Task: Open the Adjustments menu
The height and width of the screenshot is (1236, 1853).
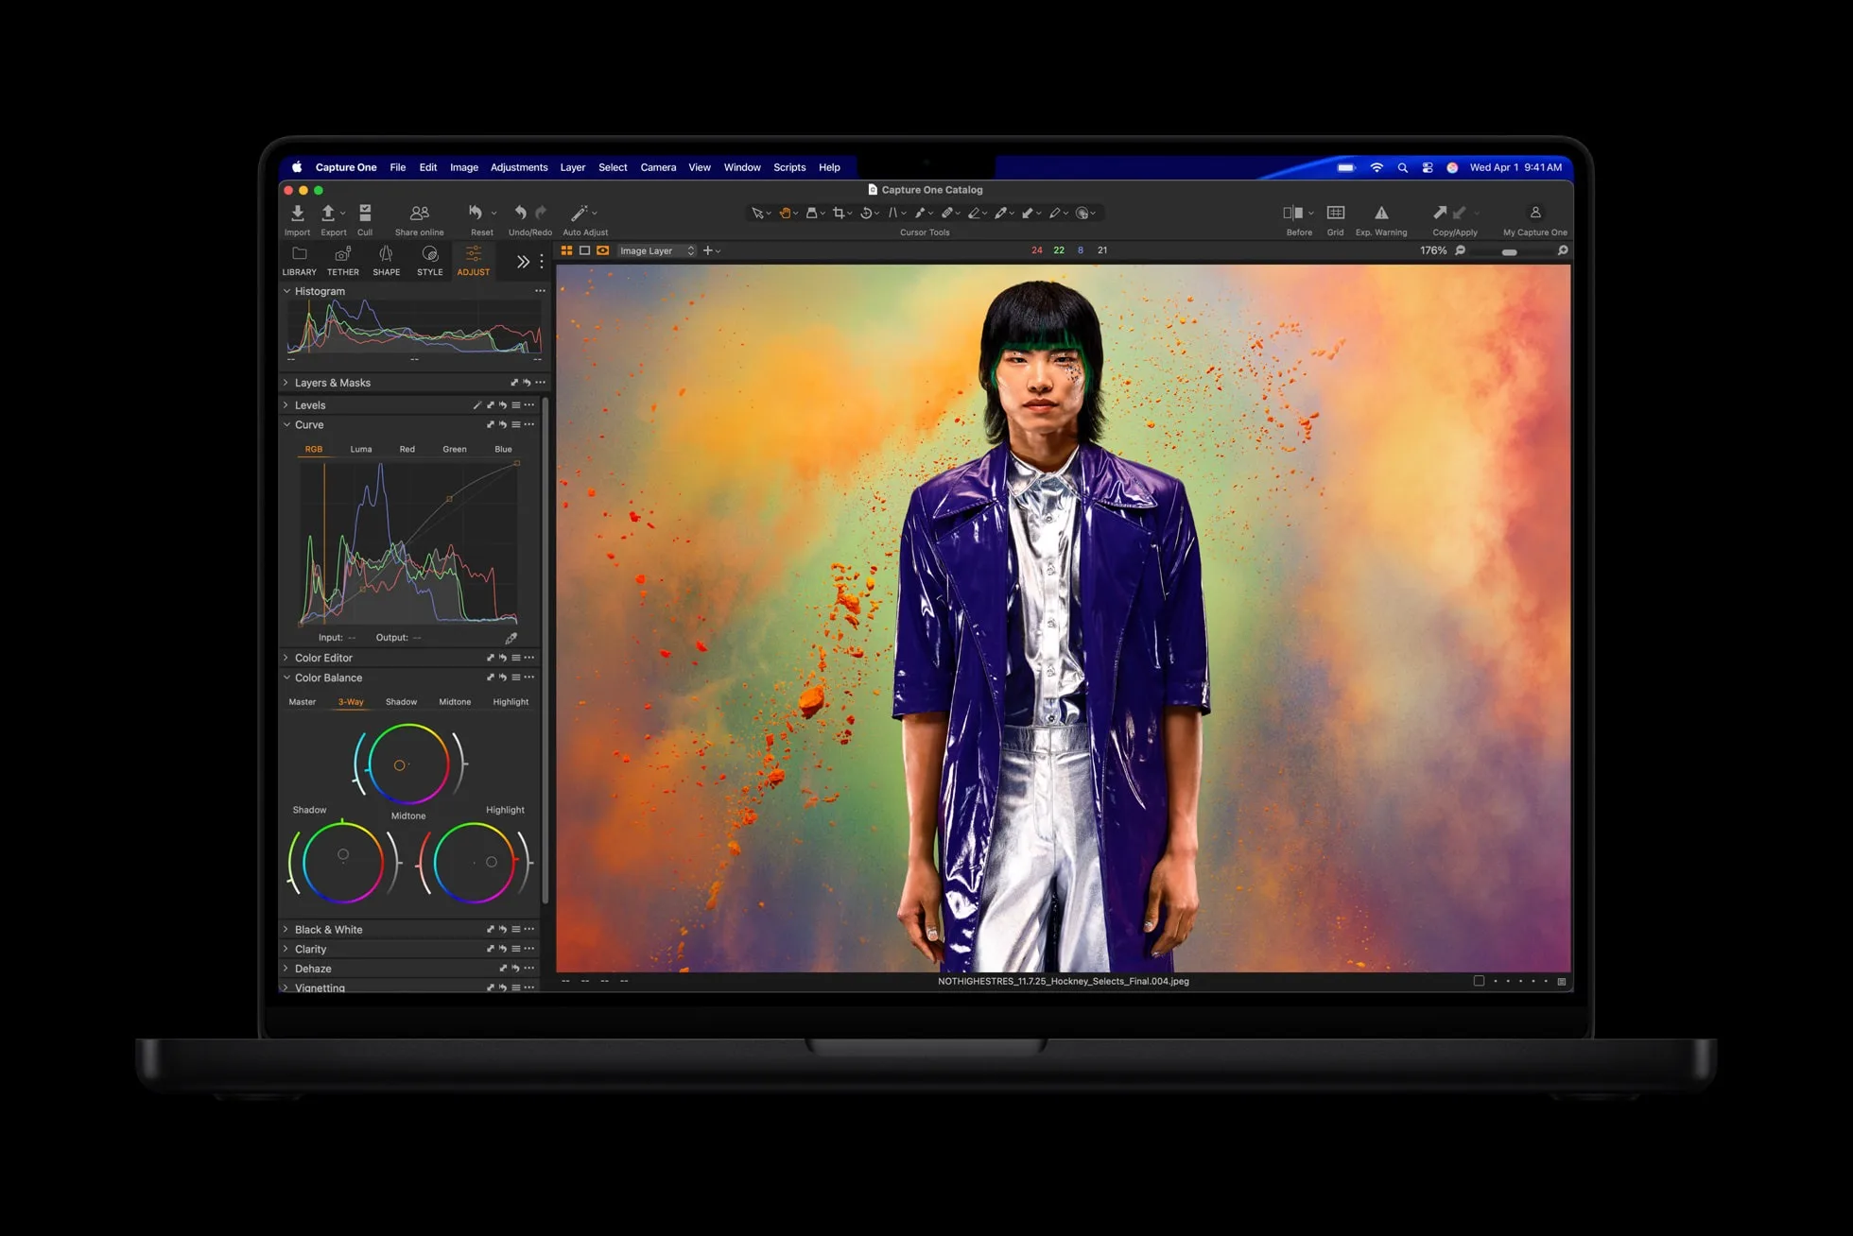Action: click(519, 167)
